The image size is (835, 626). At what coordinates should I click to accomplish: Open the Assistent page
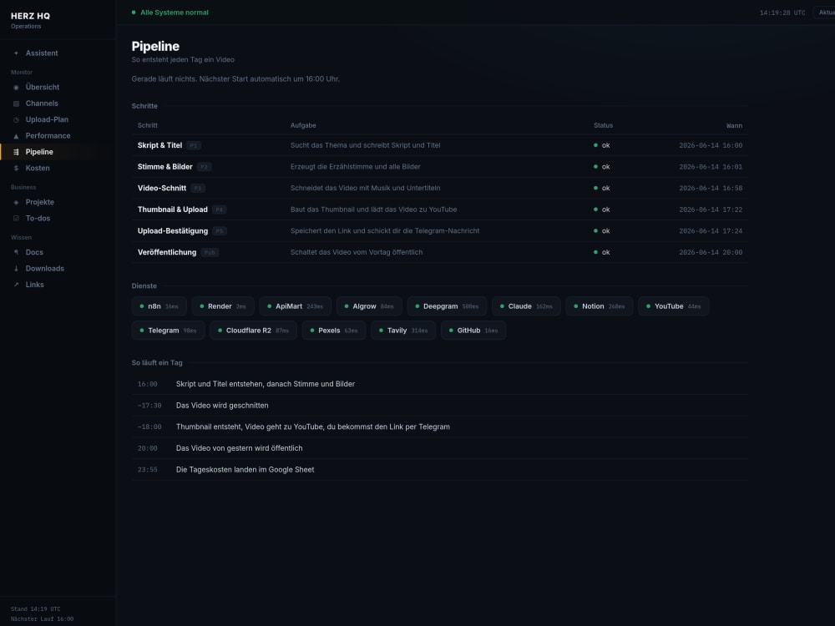(58, 53)
